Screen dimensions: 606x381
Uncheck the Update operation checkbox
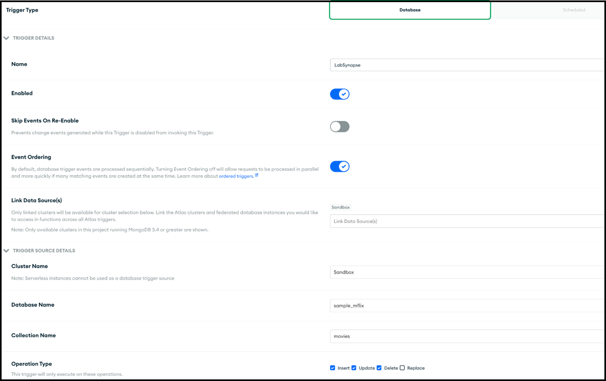(x=354, y=368)
